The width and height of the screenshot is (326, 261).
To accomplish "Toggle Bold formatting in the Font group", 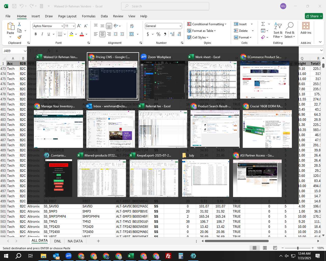I will tap(36, 34).
